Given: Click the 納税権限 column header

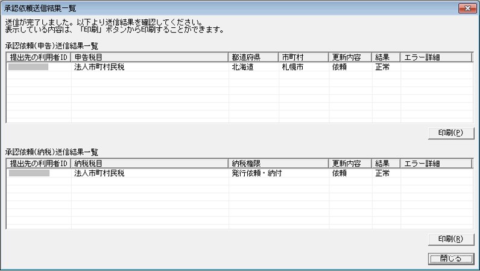Looking at the screenshot, I should click(278, 164).
